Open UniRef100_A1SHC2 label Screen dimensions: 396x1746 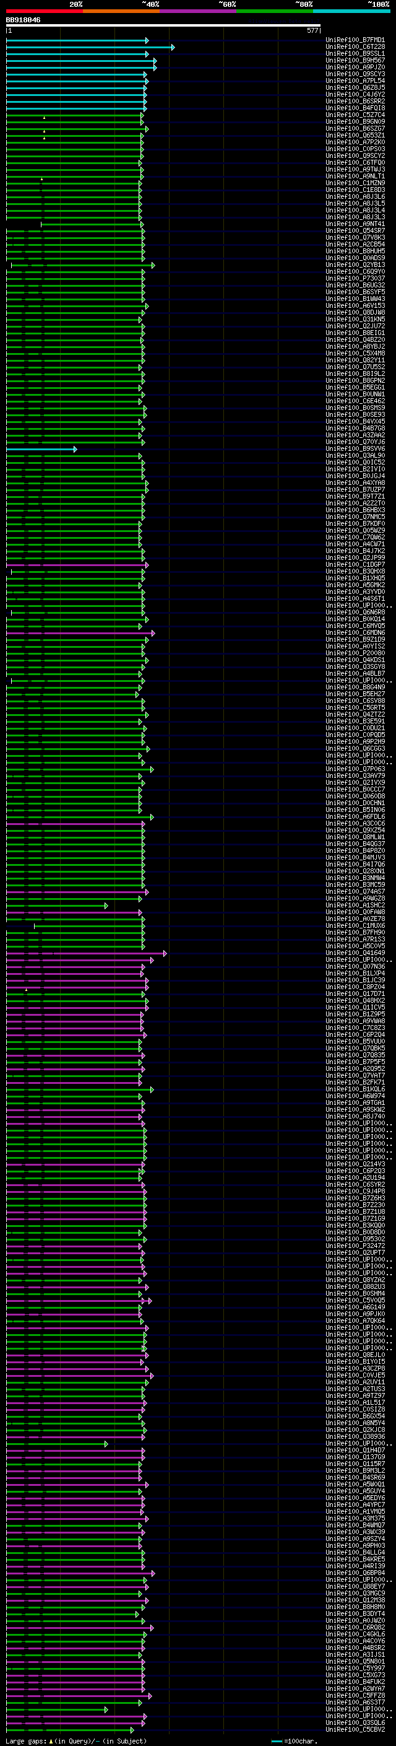(355, 906)
